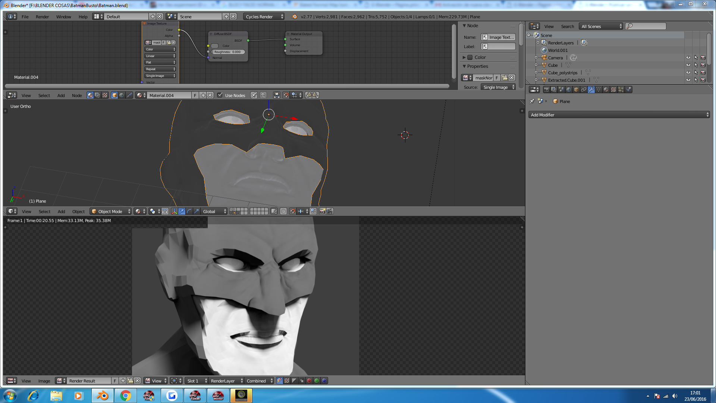Screen dimensions: 716x403
Task: Open the Particles properties tab
Action: [621, 90]
